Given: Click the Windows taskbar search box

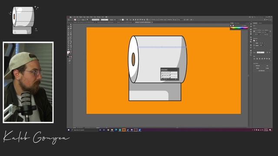Looking at the screenshot, I should coord(84,130).
